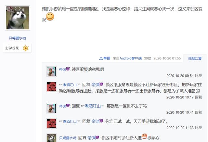Screen dimensions: 208x142
Task: Click the husky avatar of the post author
Action: (17, 18)
